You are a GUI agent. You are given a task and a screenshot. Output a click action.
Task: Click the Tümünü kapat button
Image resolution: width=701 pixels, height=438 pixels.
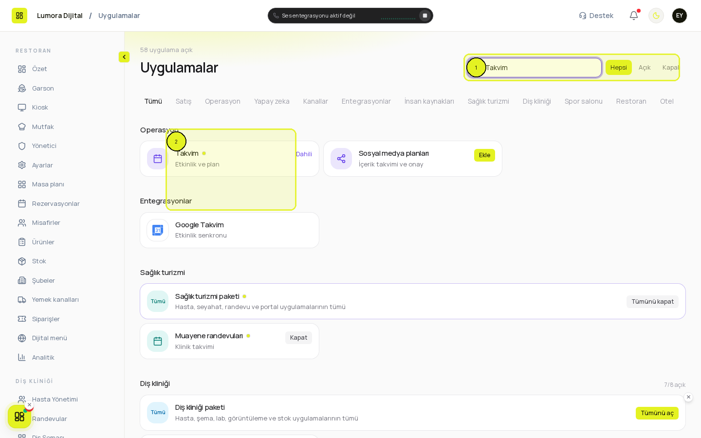(652, 302)
